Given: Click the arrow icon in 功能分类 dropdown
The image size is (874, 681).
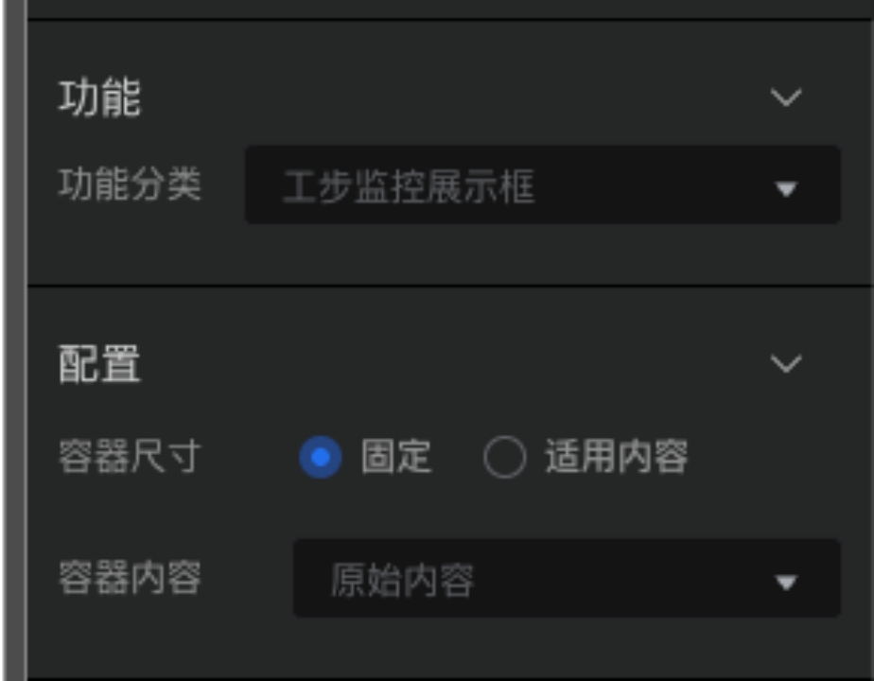Looking at the screenshot, I should (x=785, y=188).
